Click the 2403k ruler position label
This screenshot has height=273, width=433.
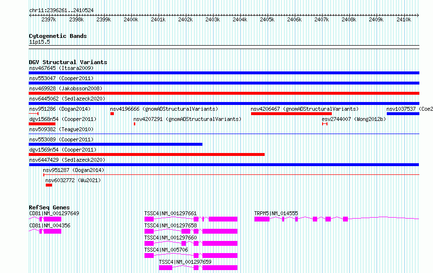213,19
